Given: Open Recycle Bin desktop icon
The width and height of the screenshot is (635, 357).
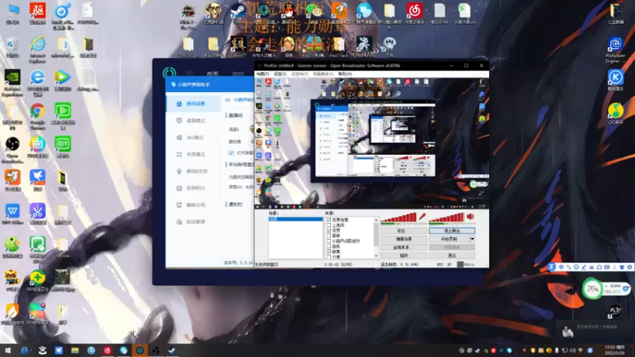Looking at the screenshot, I should (x=13, y=47).
